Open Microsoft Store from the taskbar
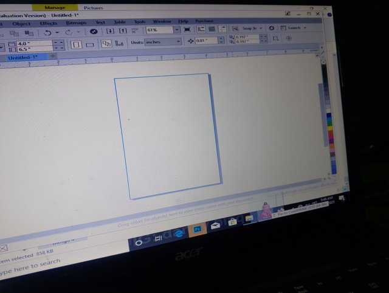 232,222
